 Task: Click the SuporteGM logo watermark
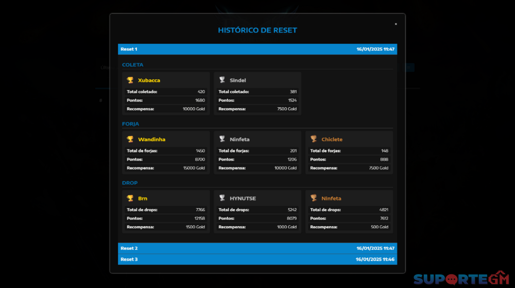[461, 279]
